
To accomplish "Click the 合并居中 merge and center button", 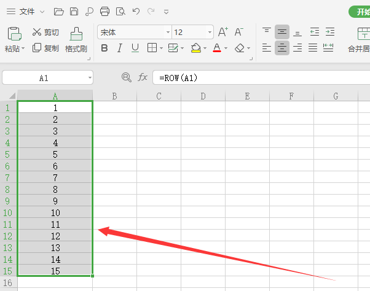I will (x=359, y=39).
